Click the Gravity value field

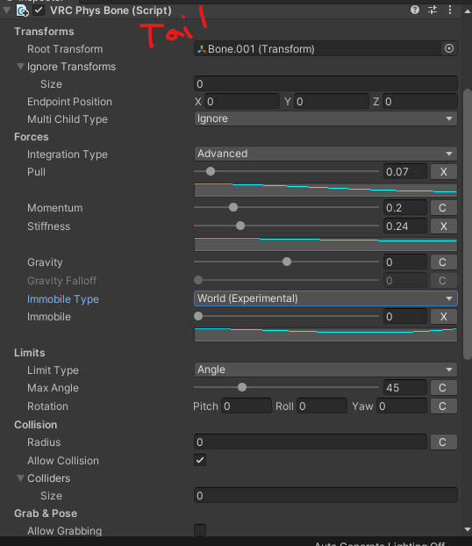click(405, 262)
